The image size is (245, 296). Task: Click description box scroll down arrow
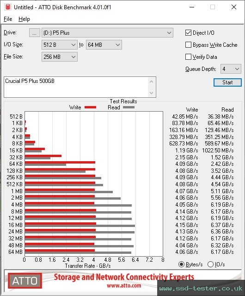tap(152, 93)
